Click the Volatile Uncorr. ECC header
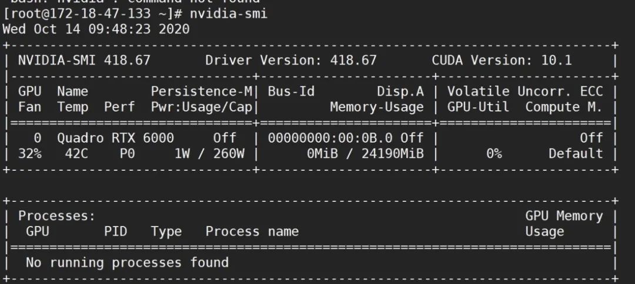This screenshot has height=284, width=635. [525, 92]
